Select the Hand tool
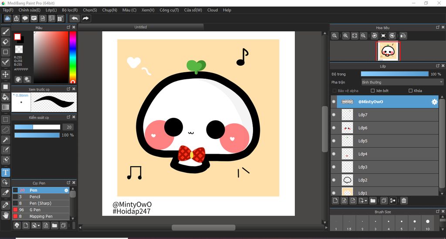This screenshot has width=446, height=239. (x=6, y=215)
